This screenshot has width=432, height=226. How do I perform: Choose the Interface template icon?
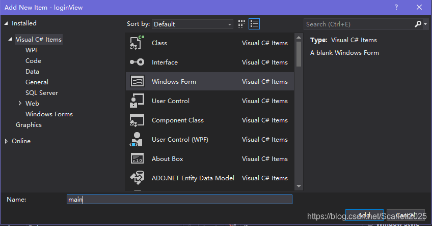(137, 62)
